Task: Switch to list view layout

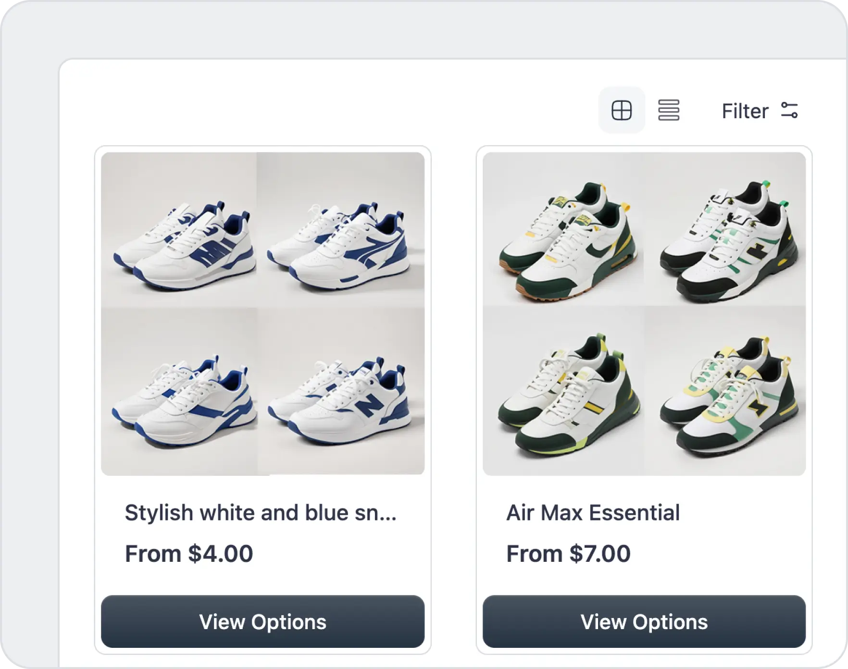Action: click(x=668, y=111)
